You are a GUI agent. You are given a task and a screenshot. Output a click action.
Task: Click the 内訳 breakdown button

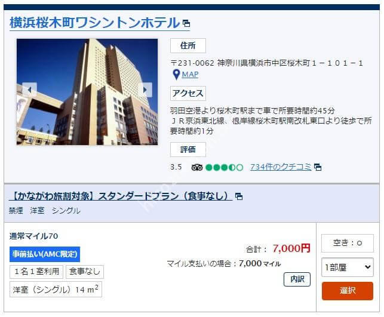pyautogui.click(x=297, y=279)
